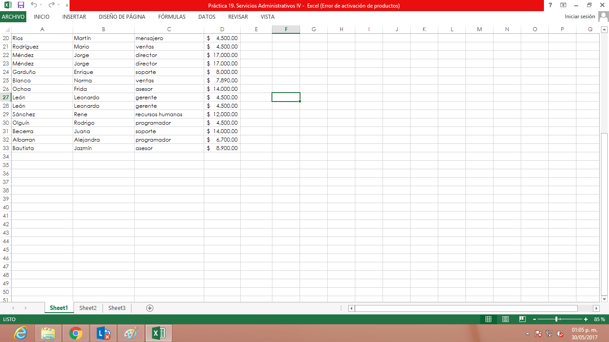Select the Sheet2 worksheet tab
The image size is (609, 342).
pos(88,308)
